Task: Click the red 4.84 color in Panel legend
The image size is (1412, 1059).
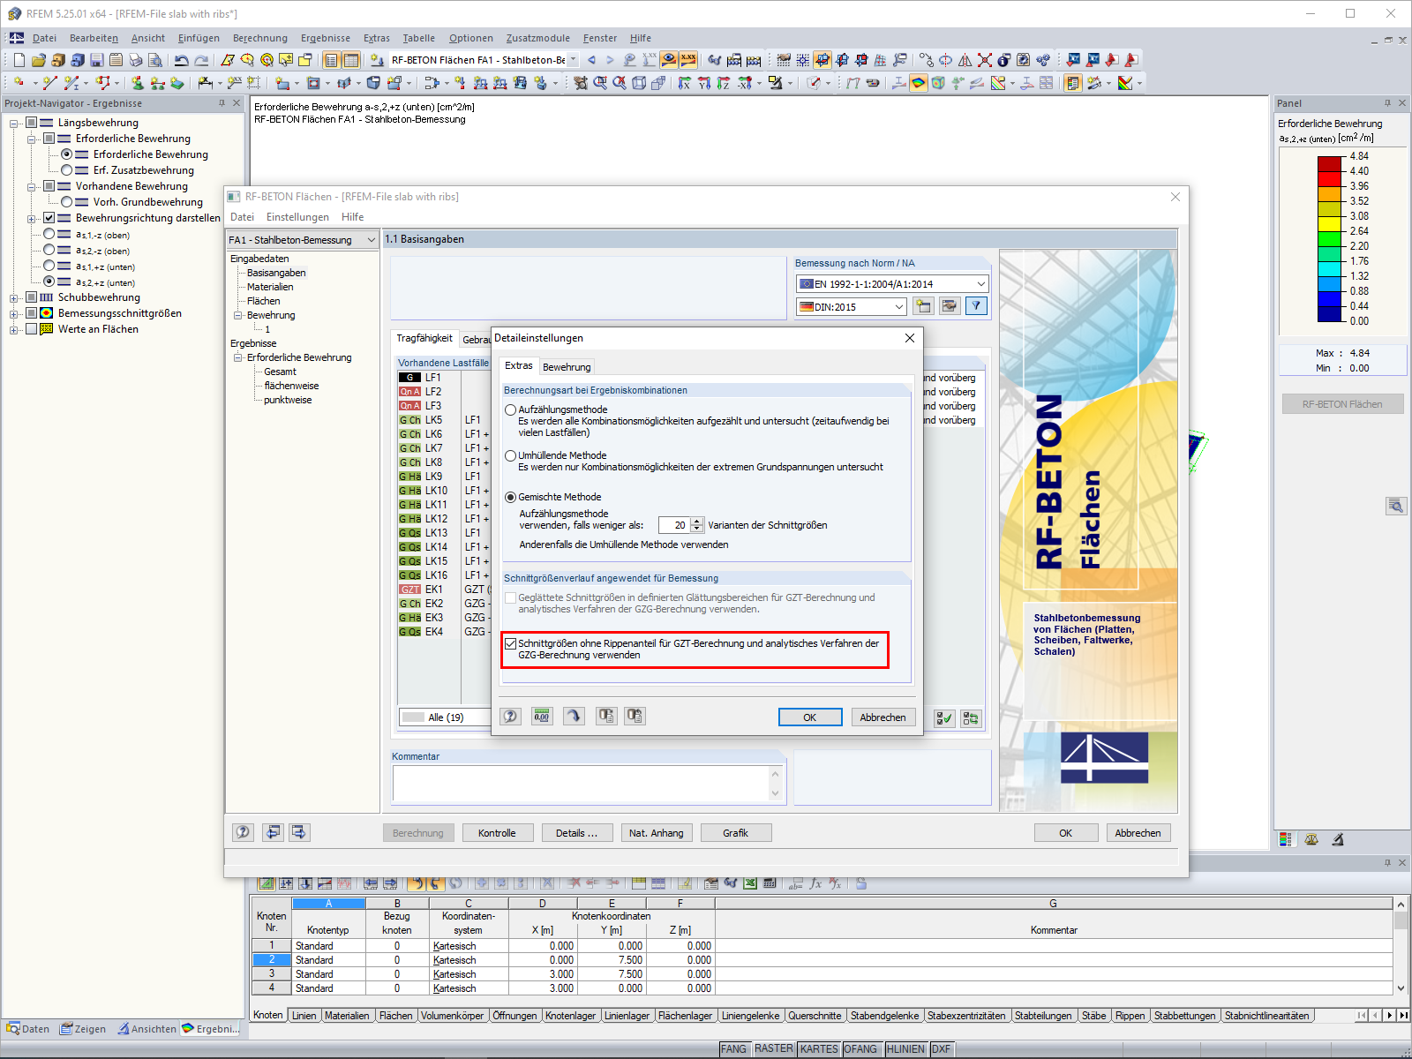Action: [x=1329, y=164]
